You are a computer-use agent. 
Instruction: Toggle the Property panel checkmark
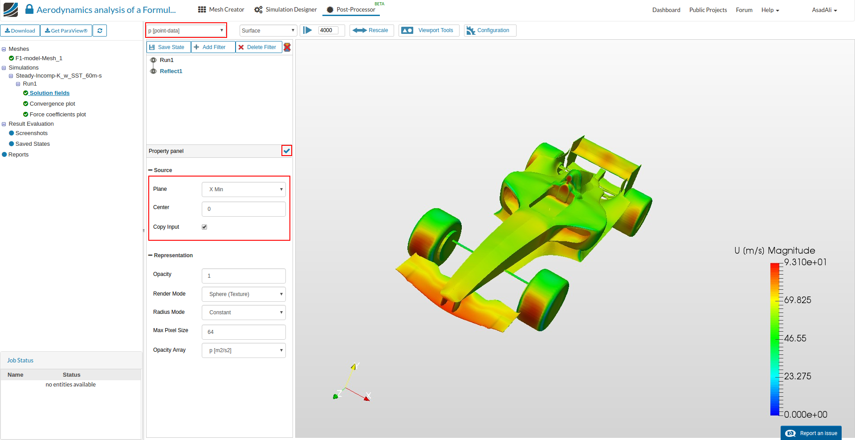(x=287, y=151)
